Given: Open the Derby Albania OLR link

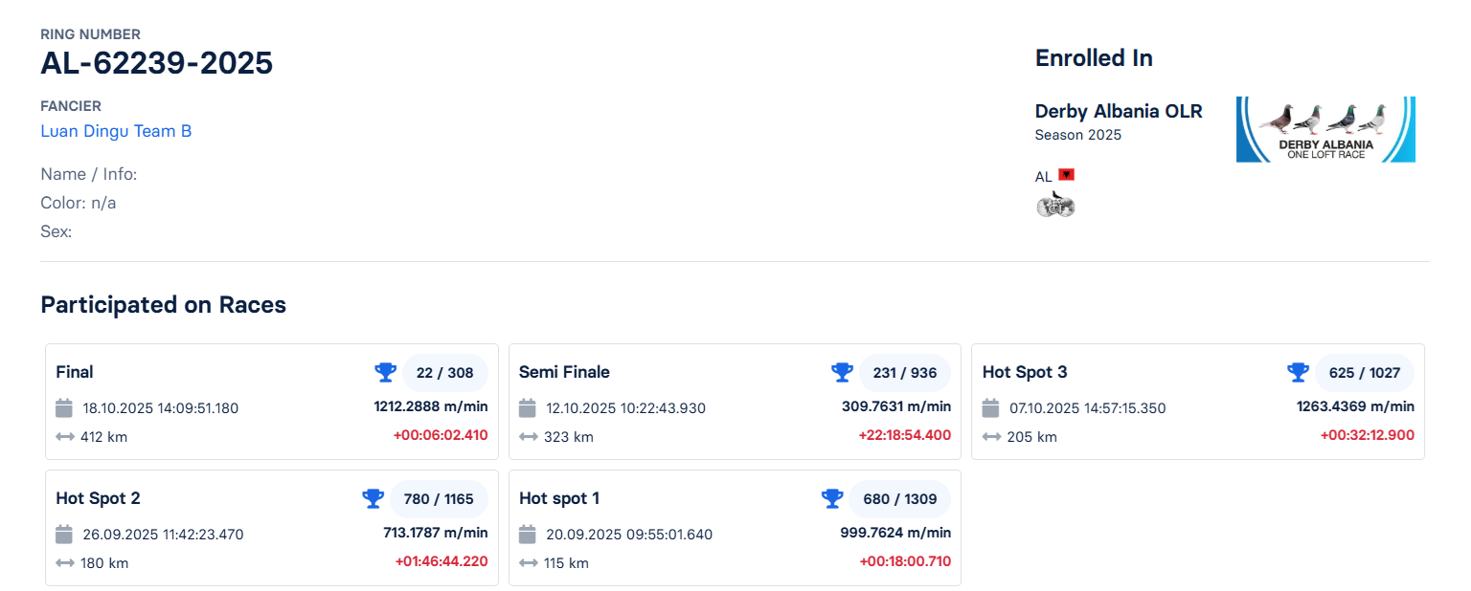Looking at the screenshot, I should pos(1119,111).
